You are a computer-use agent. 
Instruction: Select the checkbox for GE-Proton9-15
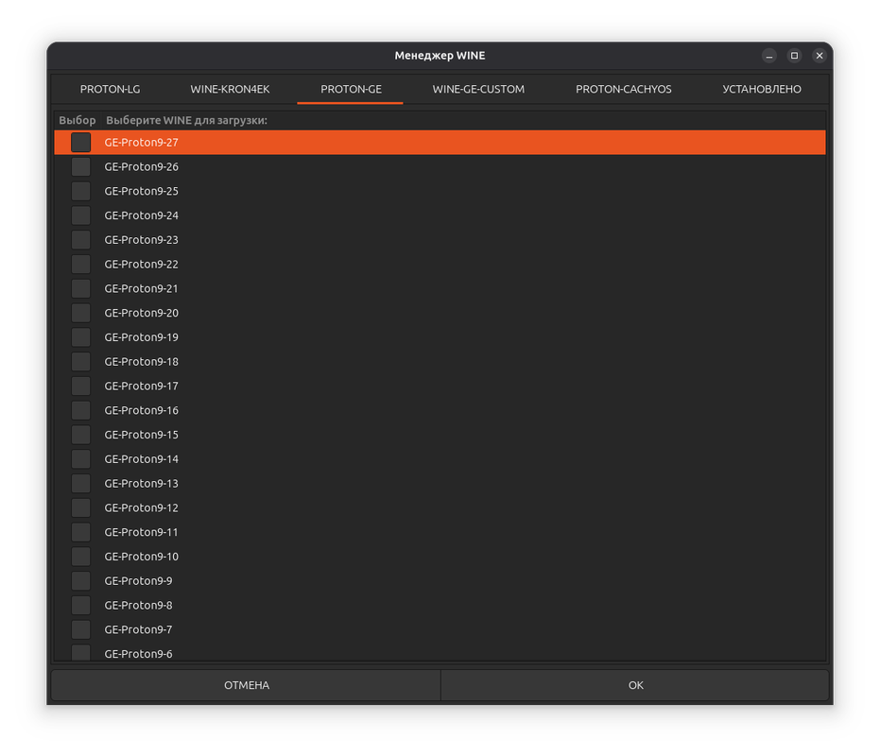81,435
